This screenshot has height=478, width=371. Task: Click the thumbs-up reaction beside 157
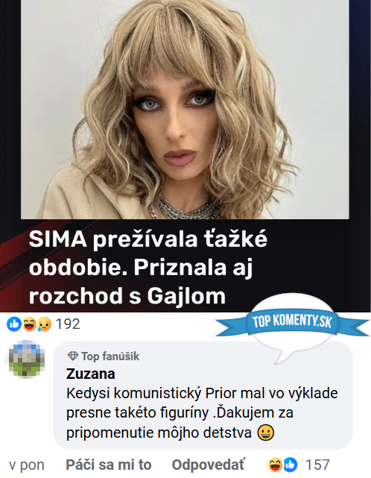pos(291,465)
